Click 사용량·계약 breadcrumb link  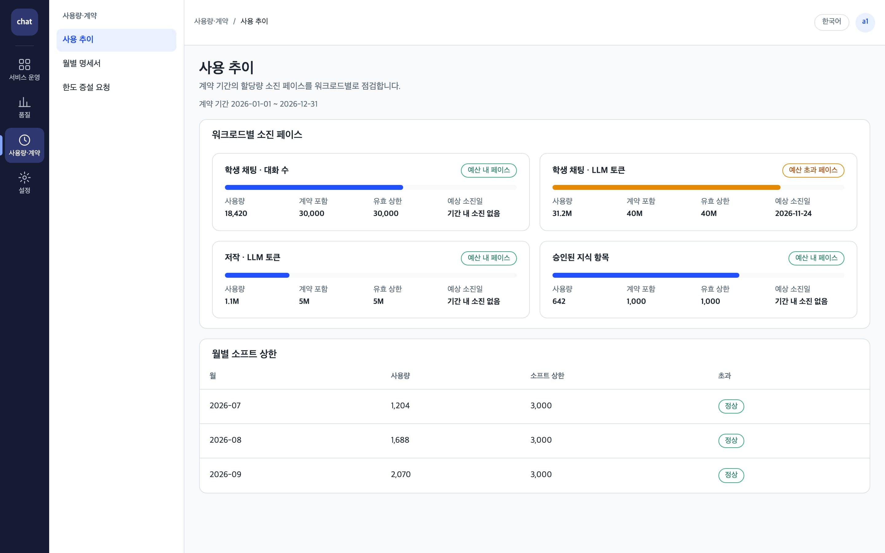pos(211,22)
